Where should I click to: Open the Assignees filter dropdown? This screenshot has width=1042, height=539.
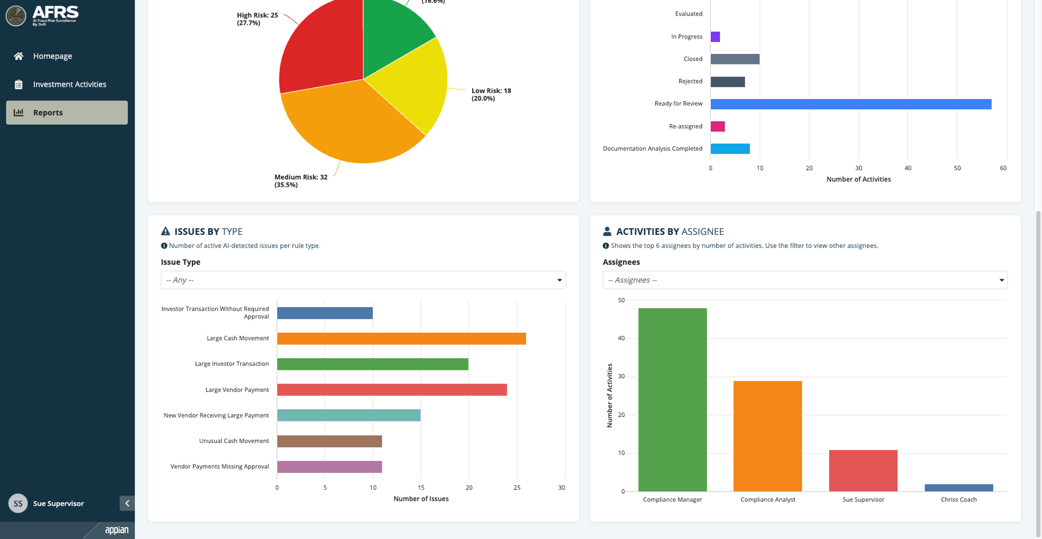click(x=805, y=280)
